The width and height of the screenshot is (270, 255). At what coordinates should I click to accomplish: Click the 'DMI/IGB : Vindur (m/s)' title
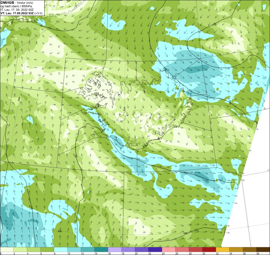coord(17,3)
